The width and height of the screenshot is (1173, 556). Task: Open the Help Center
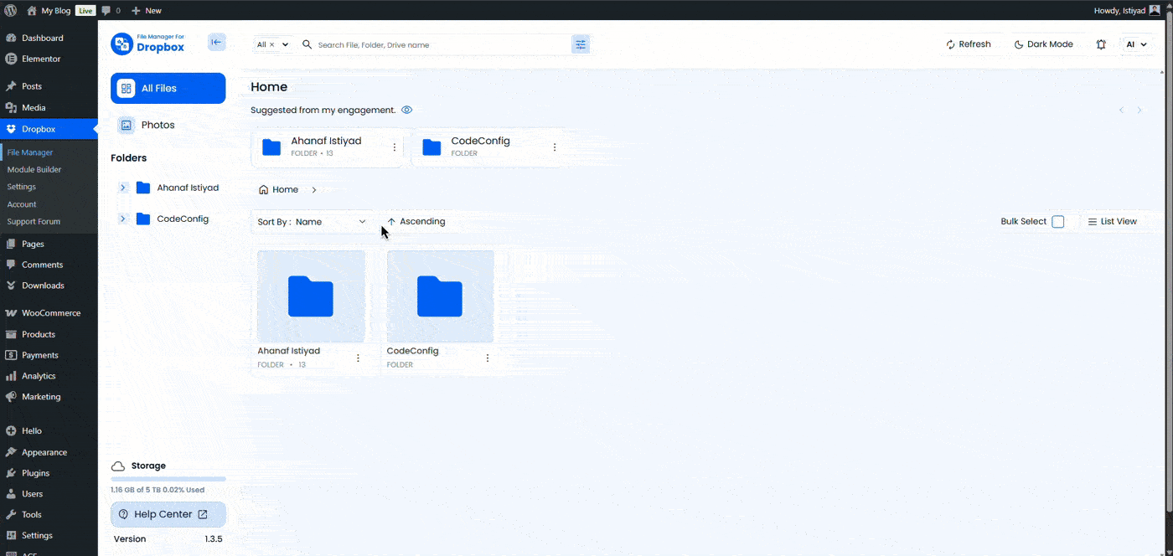(x=168, y=514)
